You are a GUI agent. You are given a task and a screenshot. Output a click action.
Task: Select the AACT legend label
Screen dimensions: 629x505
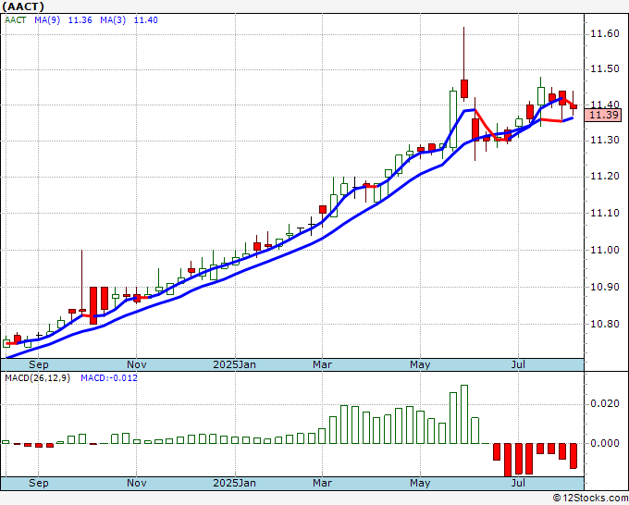click(15, 20)
